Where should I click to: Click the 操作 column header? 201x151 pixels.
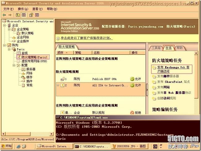pyautogui.click(x=138, y=53)
